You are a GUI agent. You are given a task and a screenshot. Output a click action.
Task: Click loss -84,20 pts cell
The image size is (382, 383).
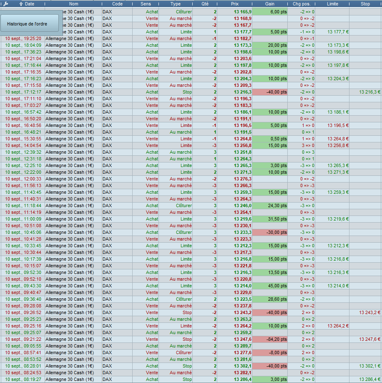270,339
